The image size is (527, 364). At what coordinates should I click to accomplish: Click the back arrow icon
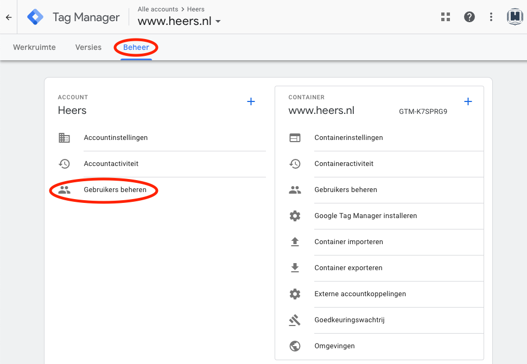(9, 17)
